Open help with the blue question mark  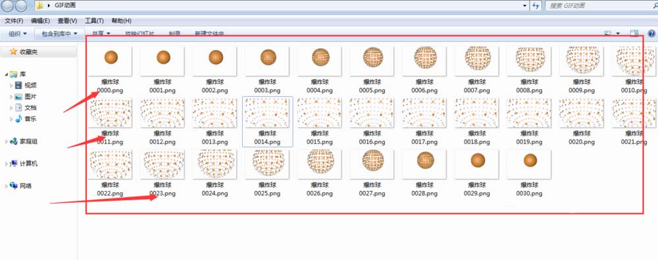click(x=651, y=33)
